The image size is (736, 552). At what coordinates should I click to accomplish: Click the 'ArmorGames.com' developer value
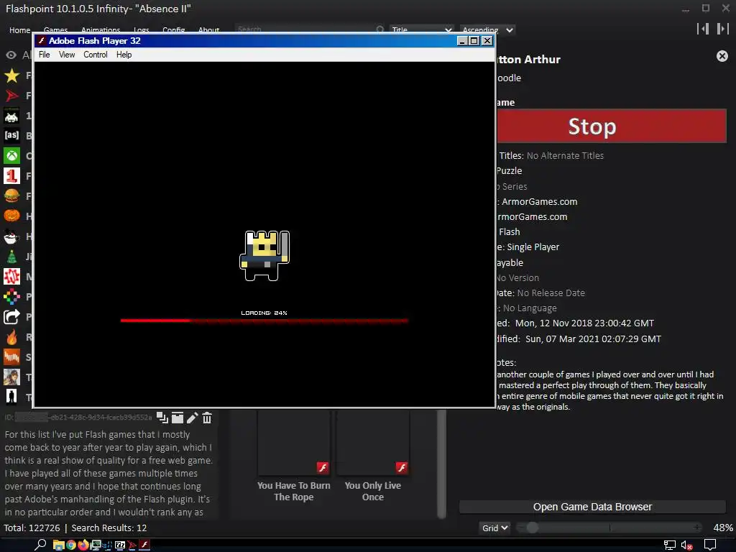pos(539,202)
